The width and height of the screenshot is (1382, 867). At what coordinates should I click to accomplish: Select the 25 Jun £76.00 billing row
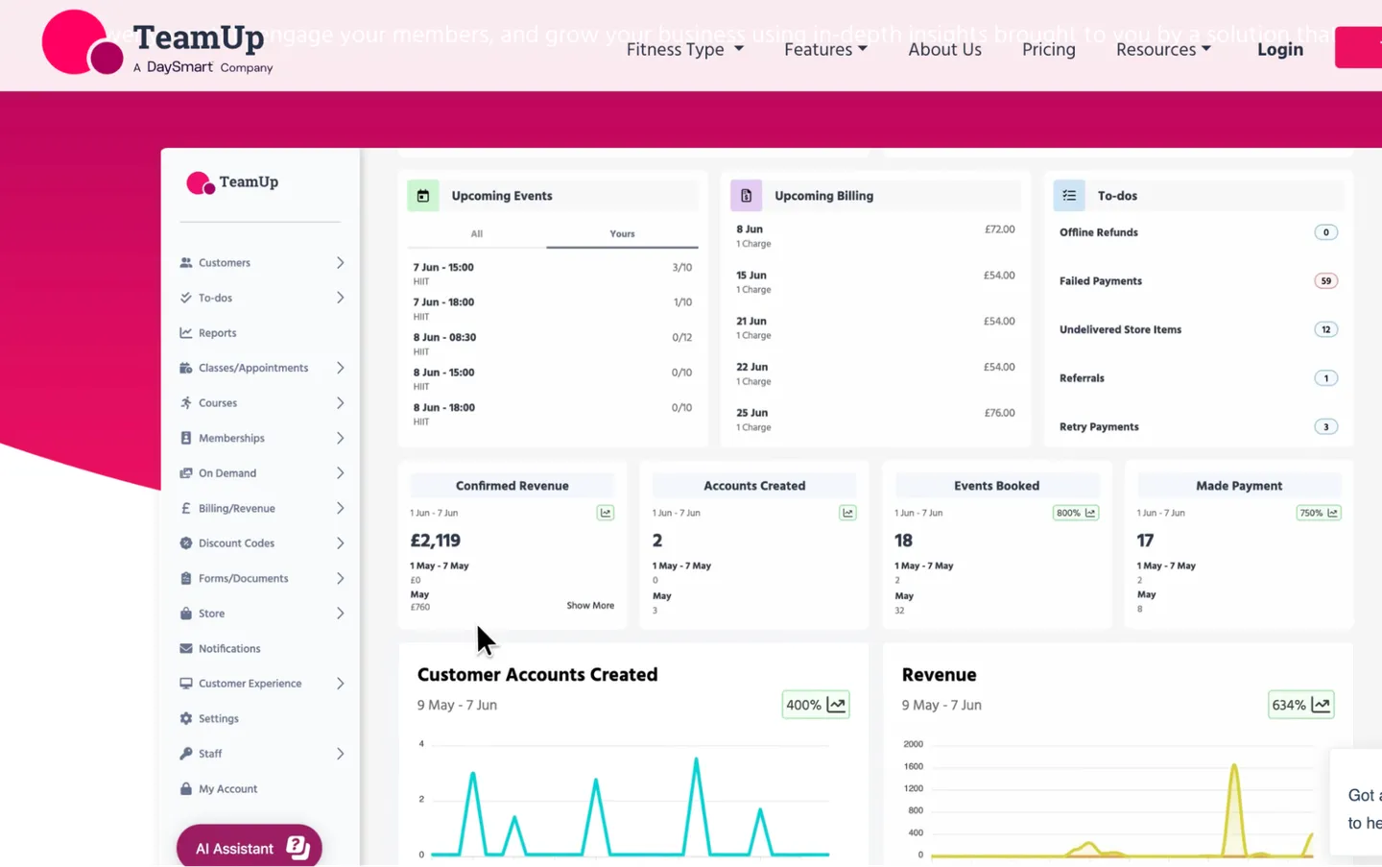(x=875, y=420)
